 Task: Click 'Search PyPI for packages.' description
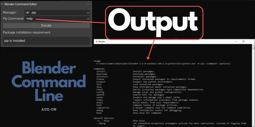tap(149, 95)
